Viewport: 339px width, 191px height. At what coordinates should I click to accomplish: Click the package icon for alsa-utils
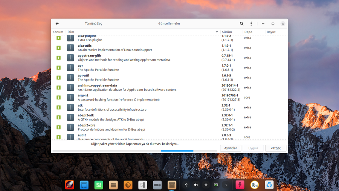click(x=70, y=48)
